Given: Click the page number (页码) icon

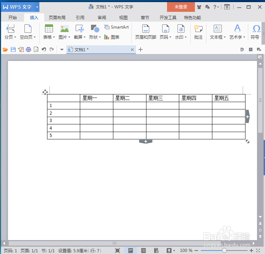Looking at the screenshot, I should [x=166, y=28].
